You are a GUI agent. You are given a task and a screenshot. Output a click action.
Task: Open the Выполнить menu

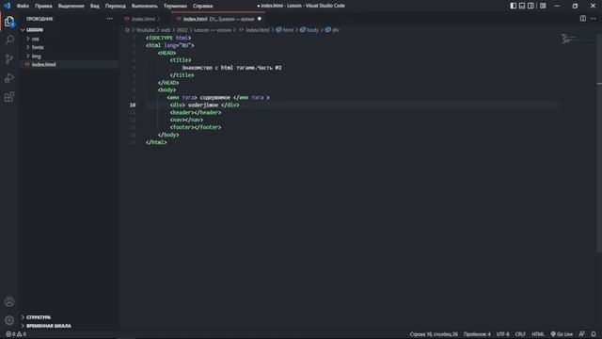144,6
